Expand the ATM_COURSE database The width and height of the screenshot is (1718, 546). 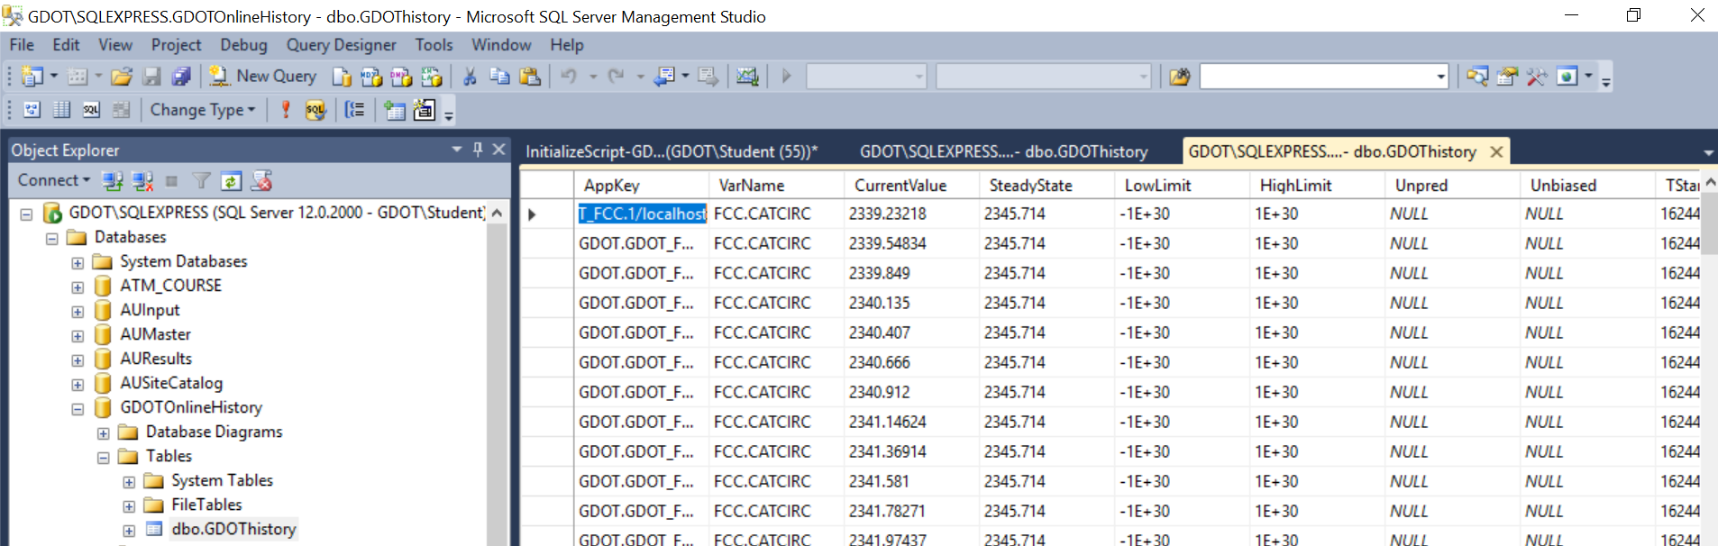(78, 287)
